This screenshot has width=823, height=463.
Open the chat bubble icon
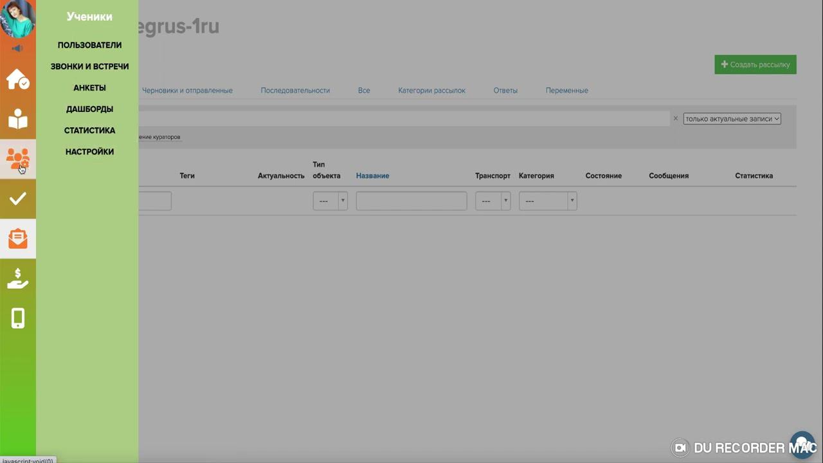tap(802, 444)
